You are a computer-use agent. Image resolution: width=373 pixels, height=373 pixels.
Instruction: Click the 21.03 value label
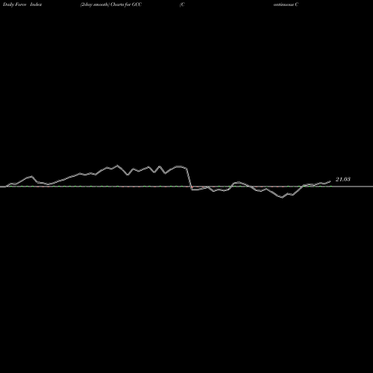coord(343,179)
